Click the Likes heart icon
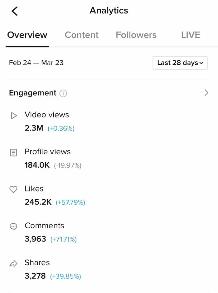 13,189
